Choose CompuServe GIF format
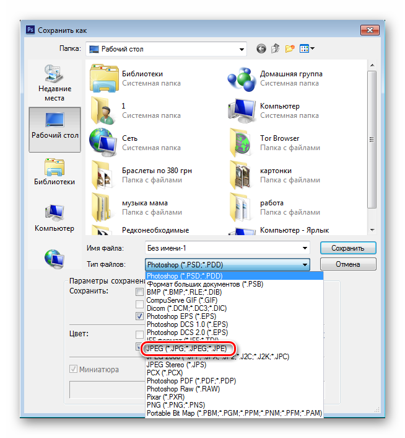The image size is (405, 438). (234, 300)
